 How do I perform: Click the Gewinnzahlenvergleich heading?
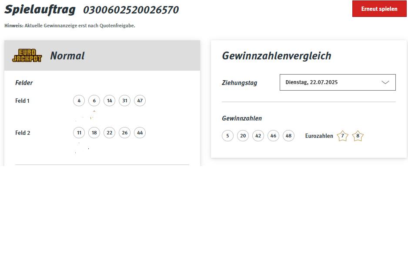(277, 56)
